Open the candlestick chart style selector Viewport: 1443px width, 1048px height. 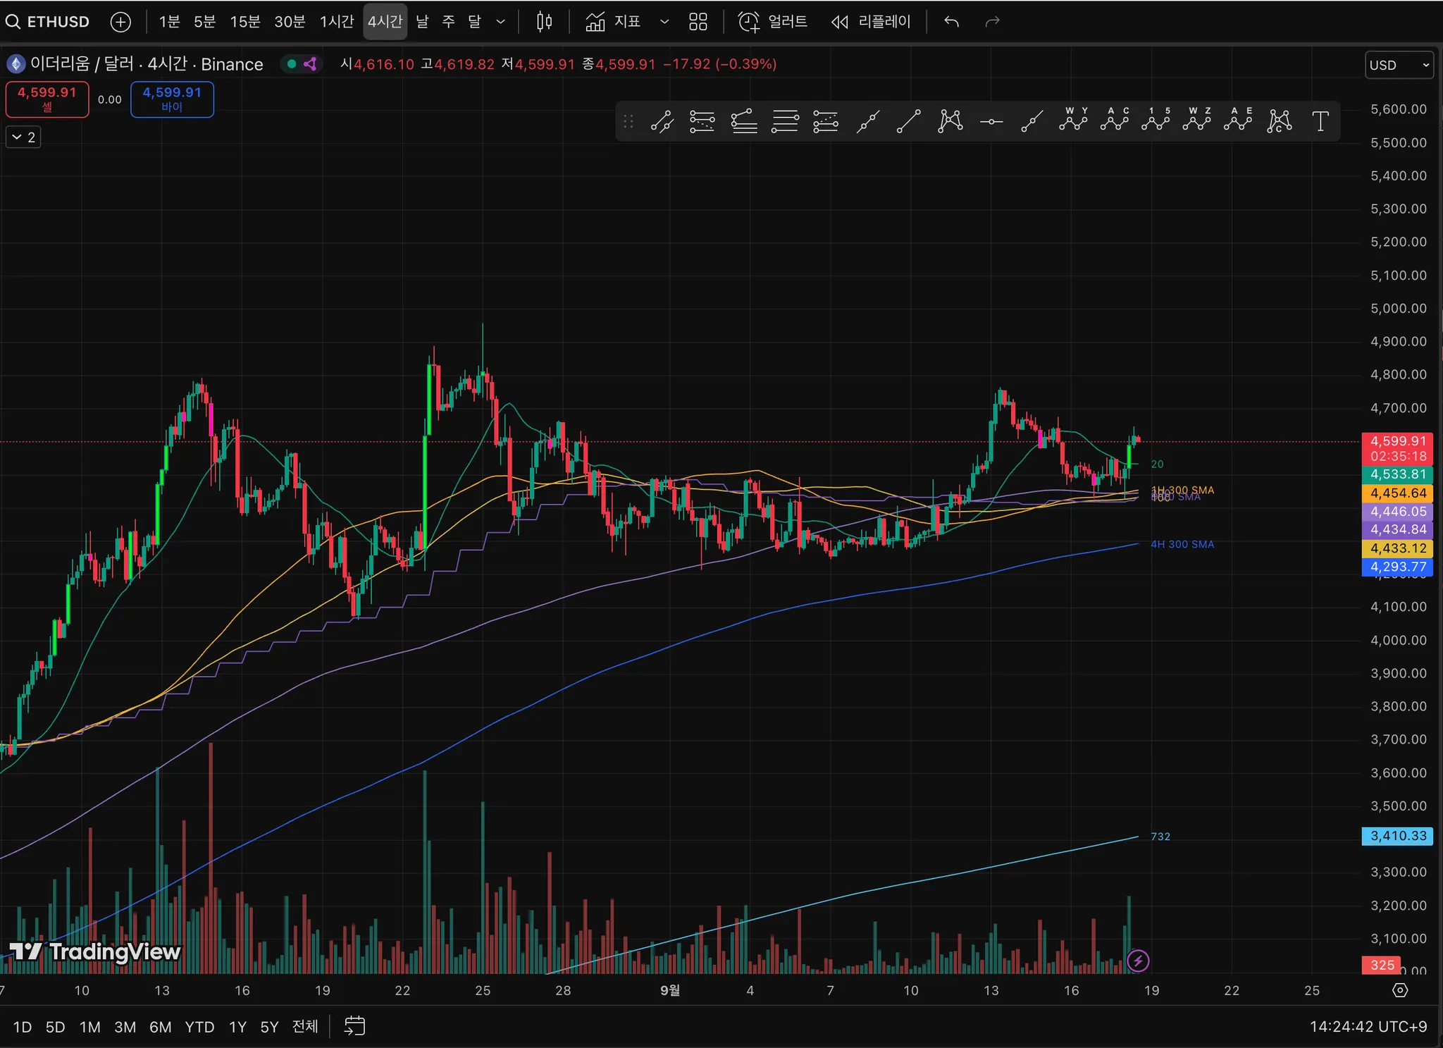[x=544, y=22]
